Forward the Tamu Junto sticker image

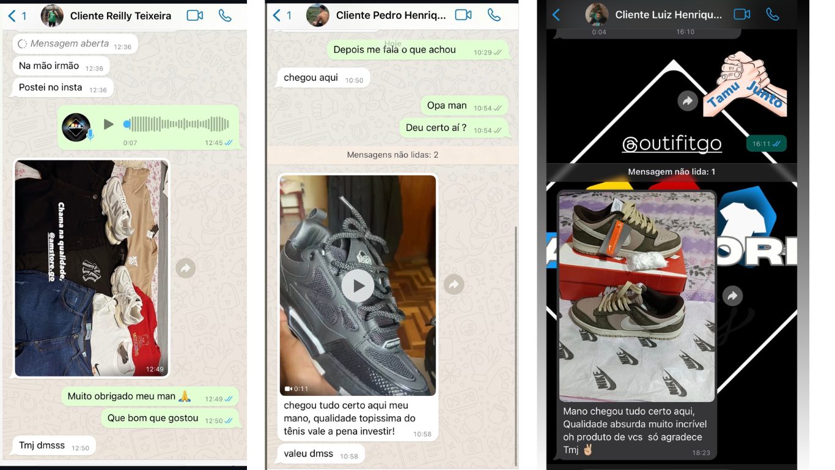[688, 101]
